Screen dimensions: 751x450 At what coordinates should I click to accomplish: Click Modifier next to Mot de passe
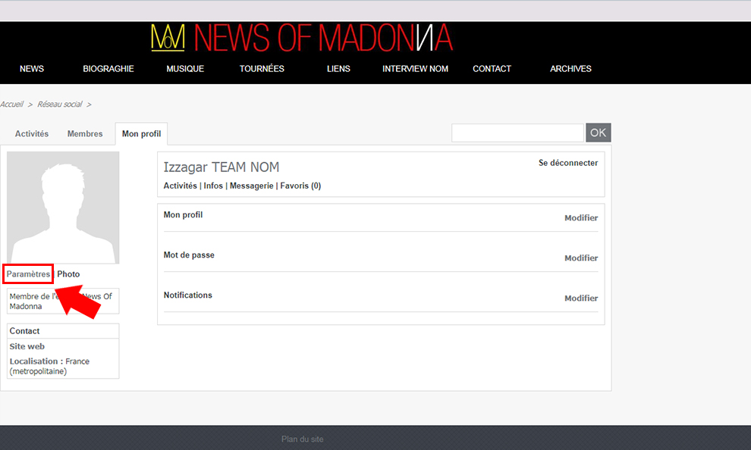point(580,258)
